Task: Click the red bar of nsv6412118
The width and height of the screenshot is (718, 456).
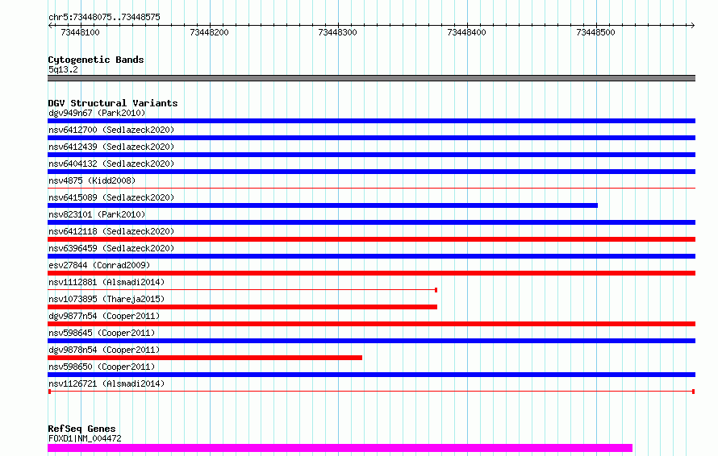Action: (371, 239)
